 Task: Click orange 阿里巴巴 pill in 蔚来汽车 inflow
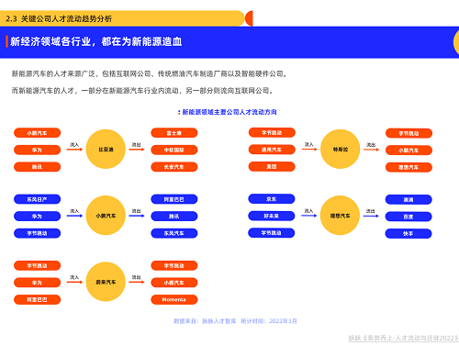point(37,299)
